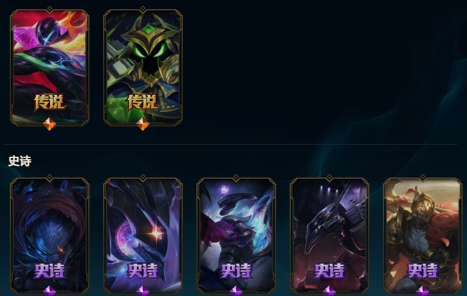Open the legendary skin with flame background
Screen dimensions: 467x296
pos(50,67)
